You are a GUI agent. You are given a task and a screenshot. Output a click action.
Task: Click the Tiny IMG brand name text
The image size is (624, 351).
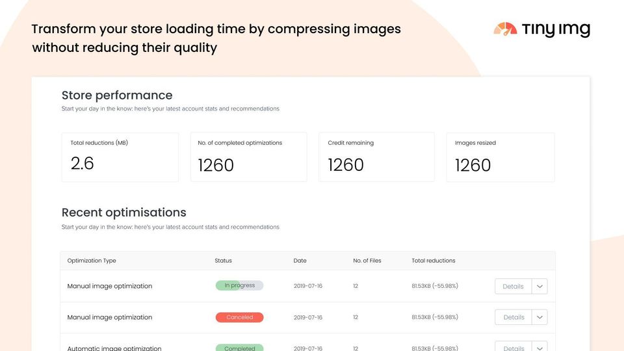click(x=556, y=29)
